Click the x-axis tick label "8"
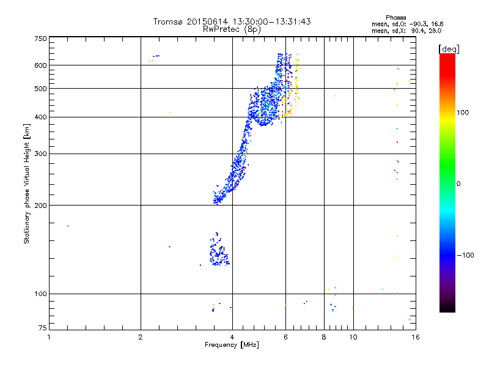Viewport: 489px width, 367px height. (324, 337)
